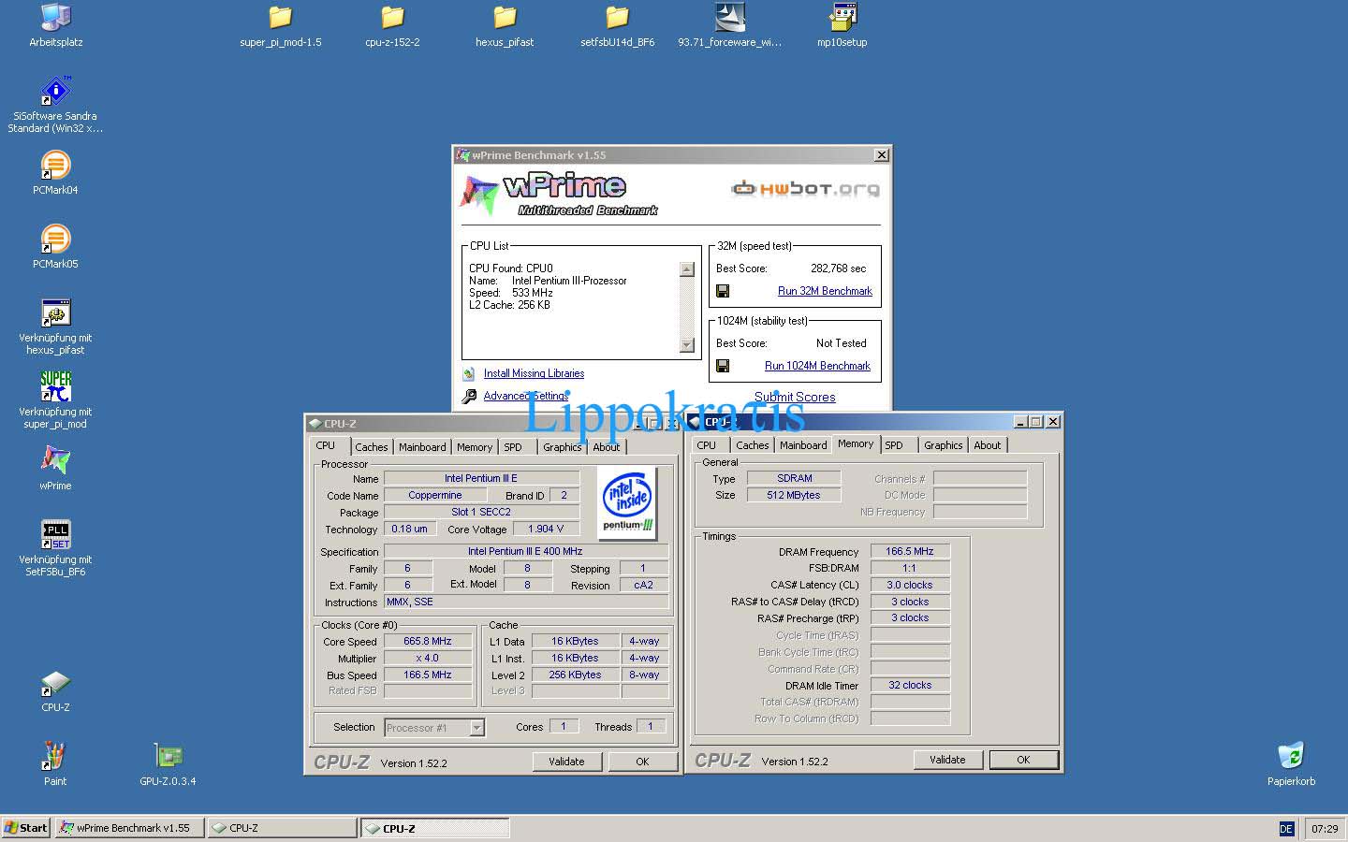This screenshot has width=1348, height=842.
Task: Click the save icon for 32M score
Action: pyautogui.click(x=723, y=291)
